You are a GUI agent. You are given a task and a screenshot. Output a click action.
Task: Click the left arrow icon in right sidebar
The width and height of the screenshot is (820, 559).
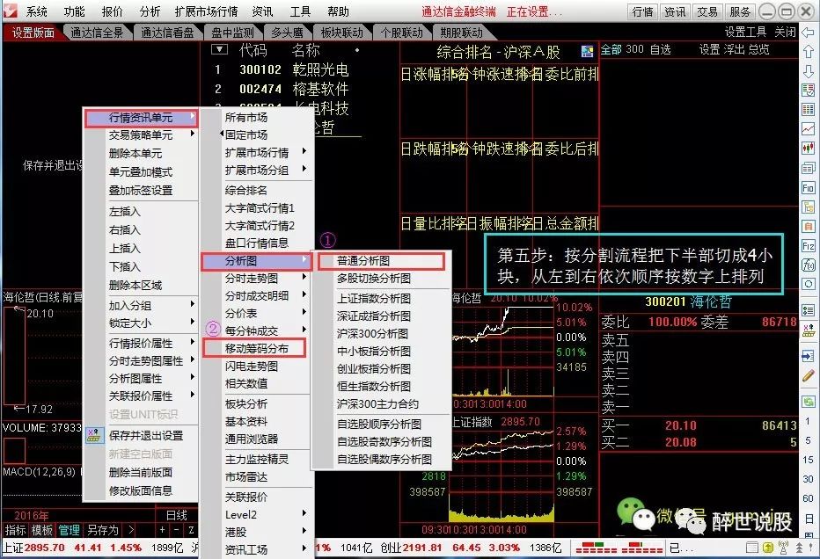point(808,33)
